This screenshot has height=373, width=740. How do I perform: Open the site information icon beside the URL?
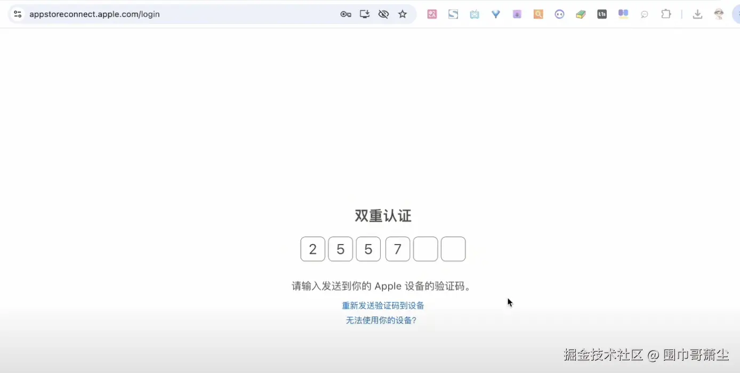pyautogui.click(x=18, y=14)
